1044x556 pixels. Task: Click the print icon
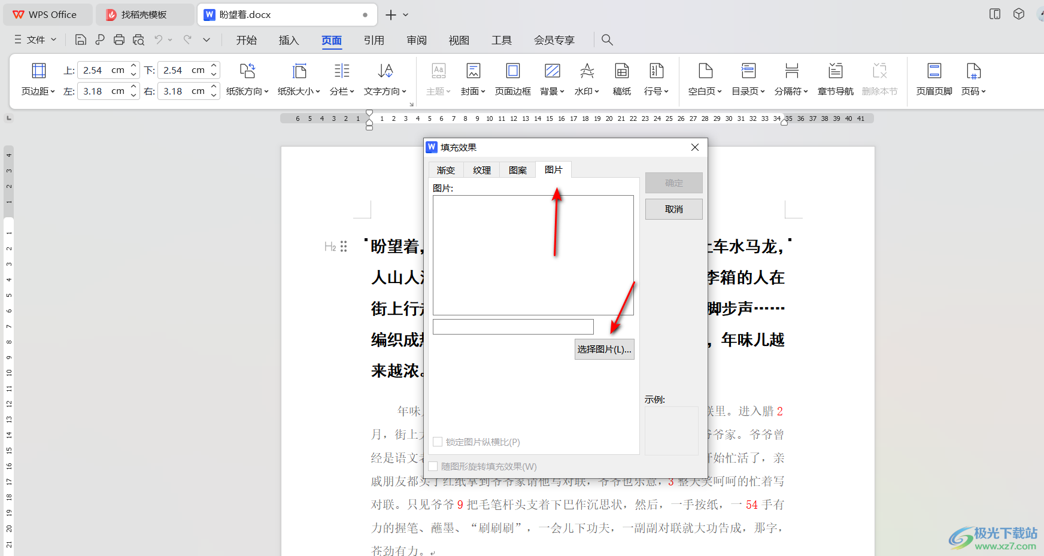[x=119, y=40]
